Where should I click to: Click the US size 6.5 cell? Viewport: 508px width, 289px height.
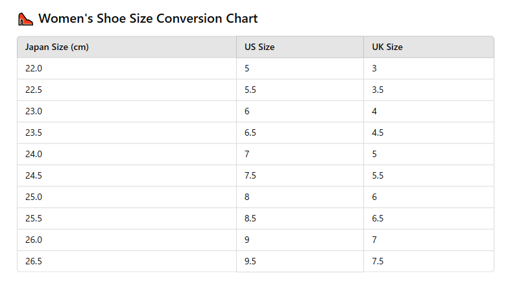pyautogui.click(x=250, y=132)
